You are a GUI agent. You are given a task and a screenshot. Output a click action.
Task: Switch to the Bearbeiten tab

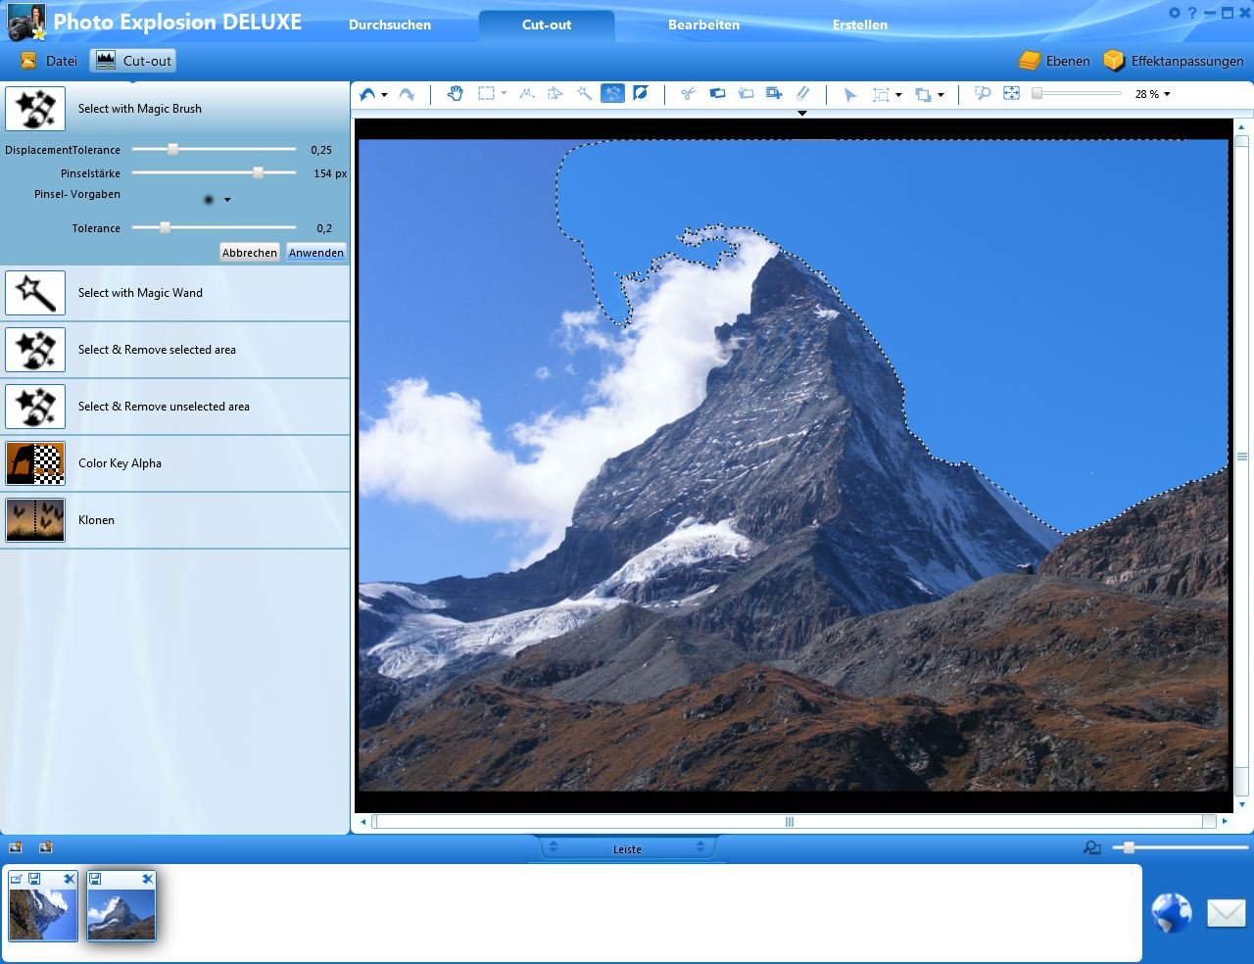point(703,24)
